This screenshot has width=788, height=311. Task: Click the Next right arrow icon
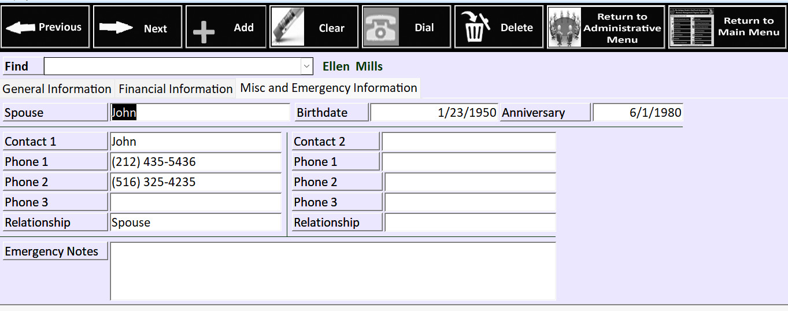click(116, 28)
